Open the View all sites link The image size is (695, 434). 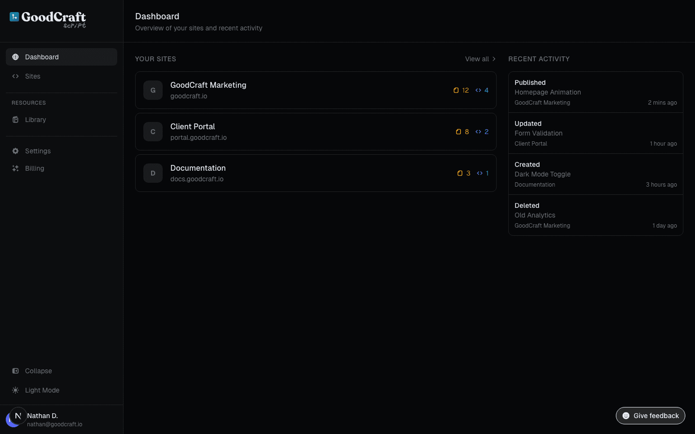477,58
